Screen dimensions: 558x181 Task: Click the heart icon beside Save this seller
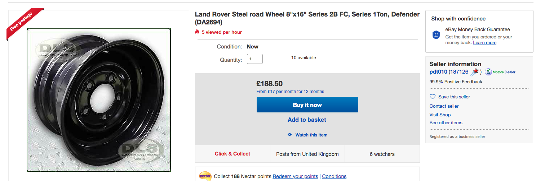click(x=433, y=97)
